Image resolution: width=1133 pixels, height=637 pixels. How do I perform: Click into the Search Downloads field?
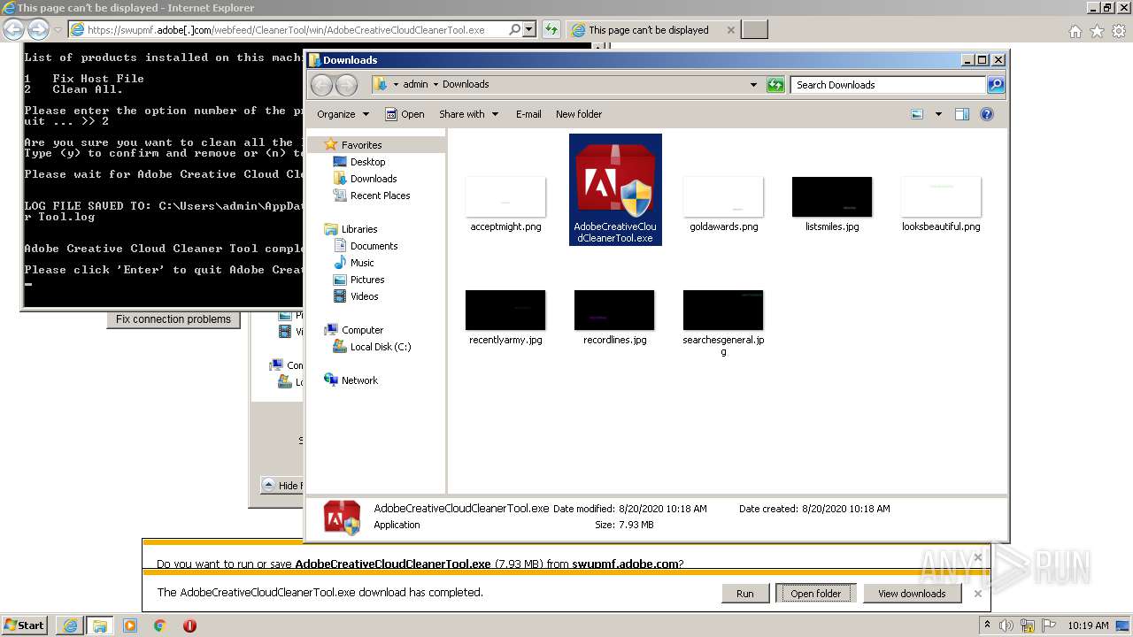[888, 85]
